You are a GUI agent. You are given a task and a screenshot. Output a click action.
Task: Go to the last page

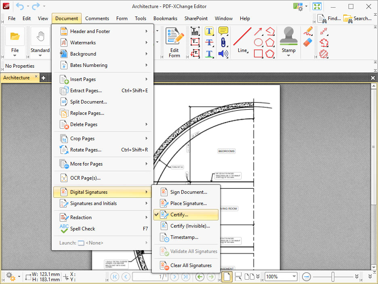tap(186, 277)
